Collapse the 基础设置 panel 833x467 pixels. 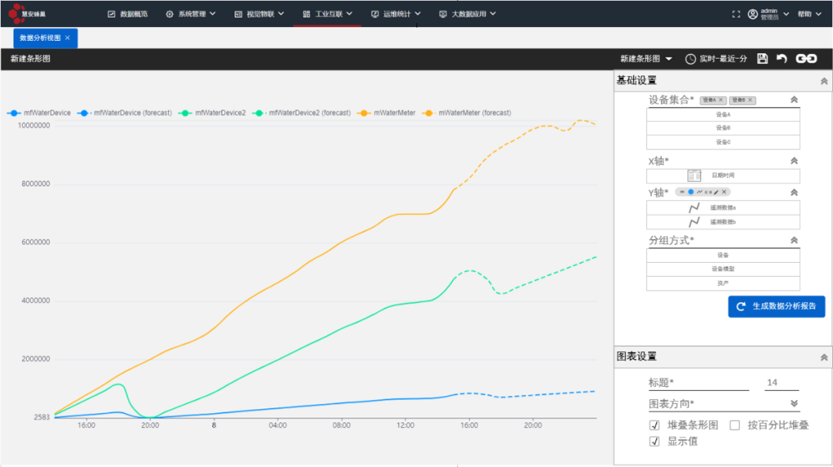click(x=824, y=80)
